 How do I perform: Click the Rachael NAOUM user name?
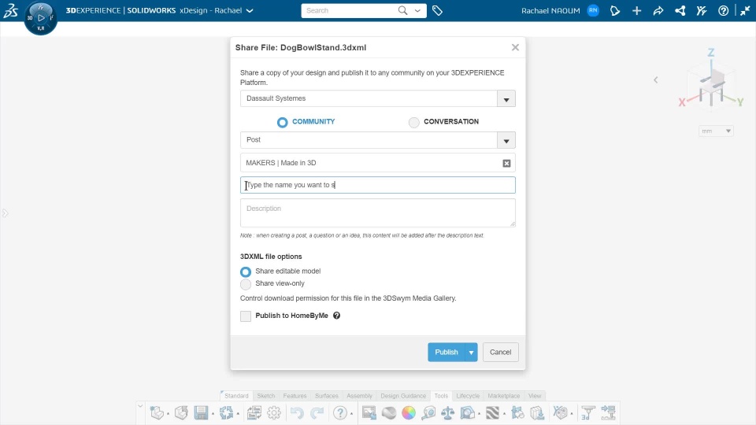click(550, 10)
